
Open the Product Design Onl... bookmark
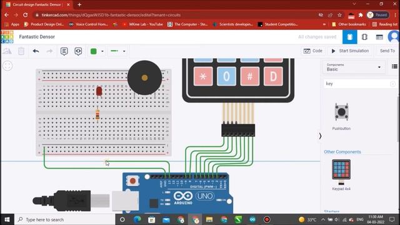point(44,24)
